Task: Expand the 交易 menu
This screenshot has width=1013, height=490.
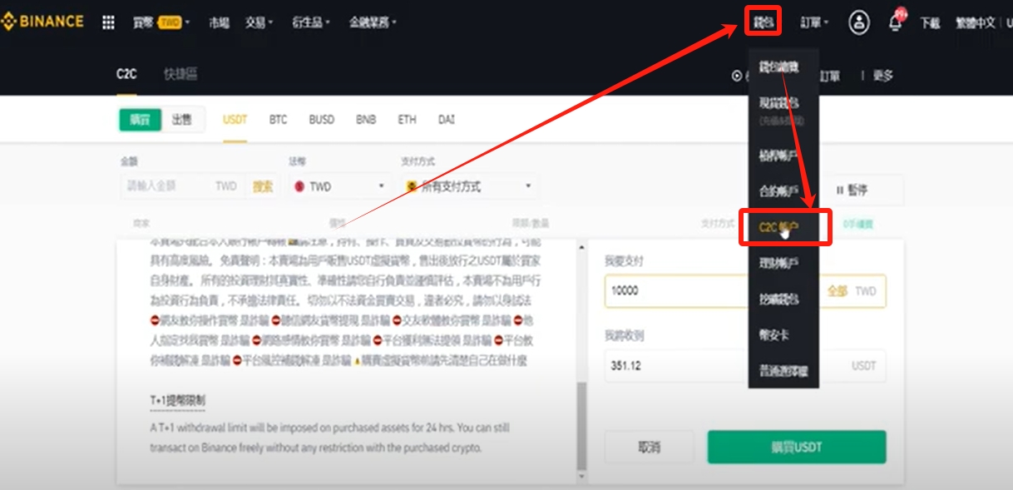Action: (259, 22)
